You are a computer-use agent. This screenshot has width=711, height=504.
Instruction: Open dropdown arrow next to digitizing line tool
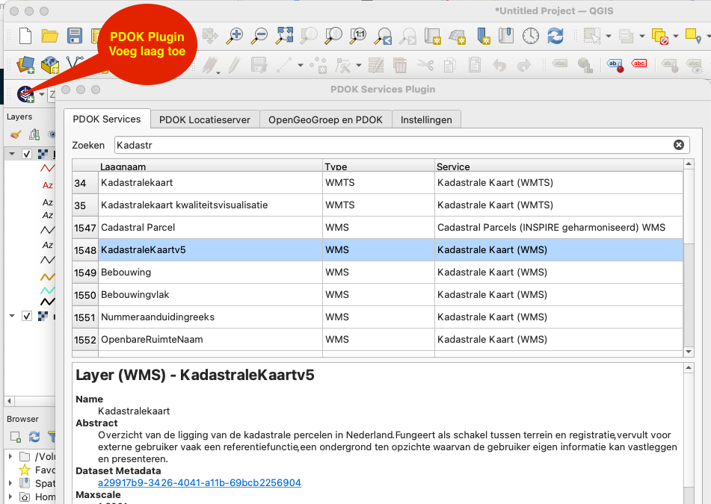tap(301, 65)
